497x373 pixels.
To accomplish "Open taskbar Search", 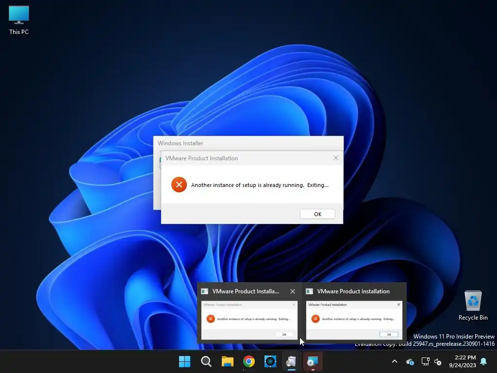I will [x=206, y=361].
